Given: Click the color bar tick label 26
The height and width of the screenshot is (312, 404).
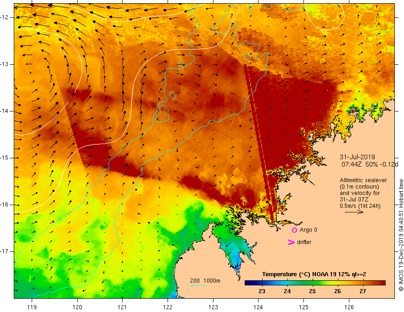Looking at the screenshot, I should click(x=337, y=291).
